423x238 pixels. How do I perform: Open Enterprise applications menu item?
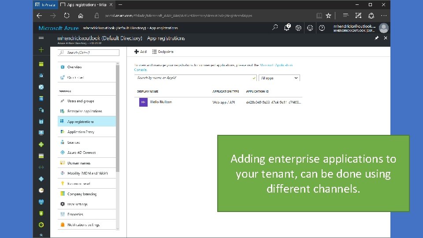coord(87,111)
